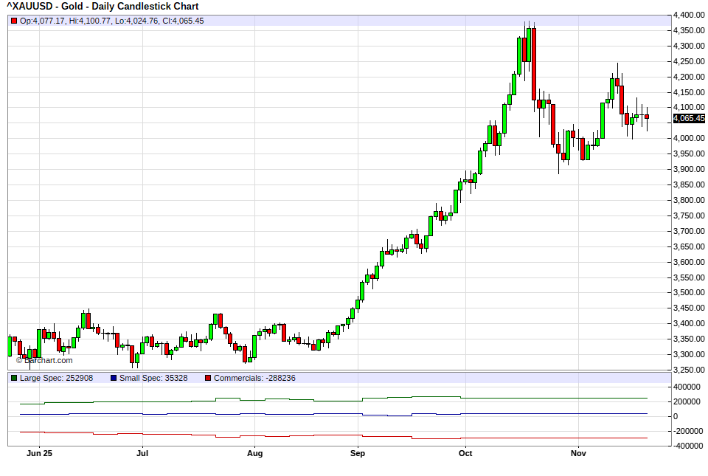This screenshot has width=708, height=476.
Task: Click the chart title ^XAUUSD Gold Daily Candlestick Chart
Action: coord(103,7)
